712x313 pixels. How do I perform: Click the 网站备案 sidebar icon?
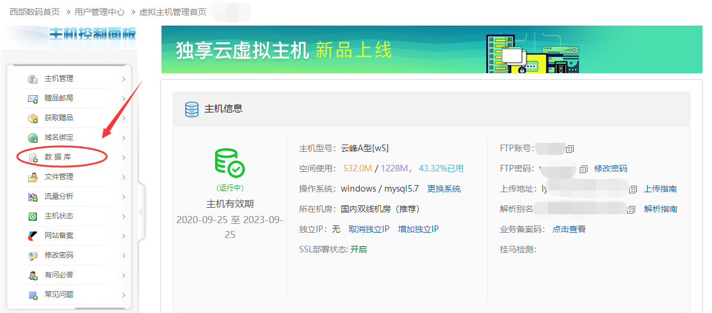[x=33, y=236]
